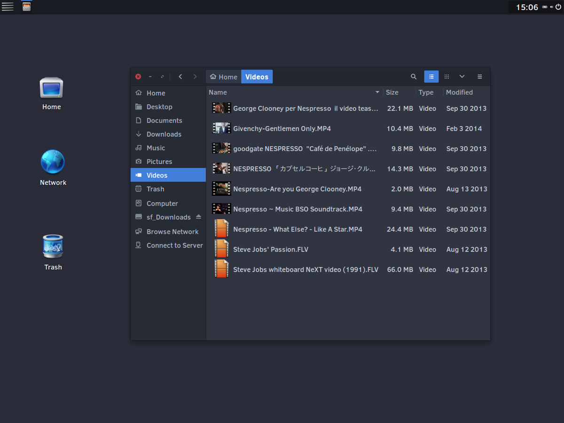
Task: Go forward with the right arrow button
Action: (195, 77)
